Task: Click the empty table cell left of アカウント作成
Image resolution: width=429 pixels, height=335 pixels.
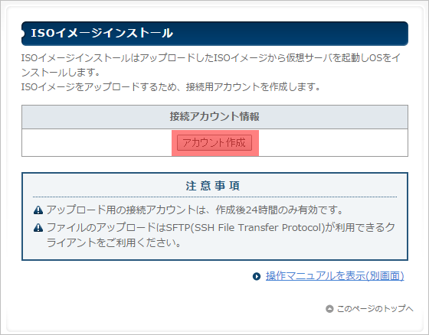Action: pos(97,142)
